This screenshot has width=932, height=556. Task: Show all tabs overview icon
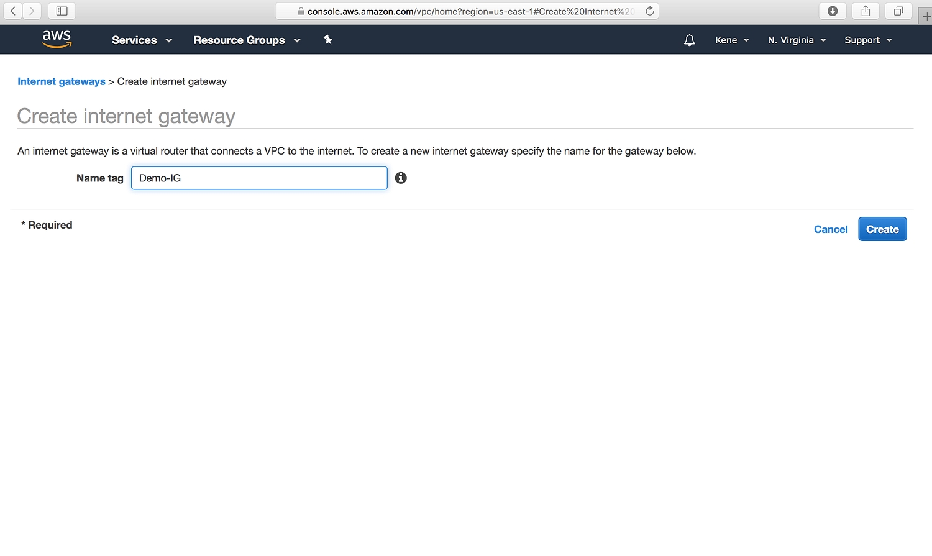898,11
